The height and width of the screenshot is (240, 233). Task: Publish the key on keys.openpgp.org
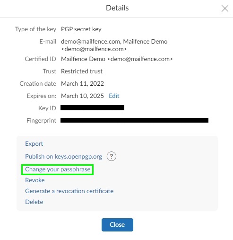63,156
